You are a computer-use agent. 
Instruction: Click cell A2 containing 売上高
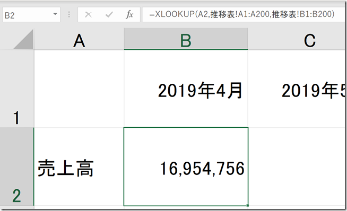(79, 167)
